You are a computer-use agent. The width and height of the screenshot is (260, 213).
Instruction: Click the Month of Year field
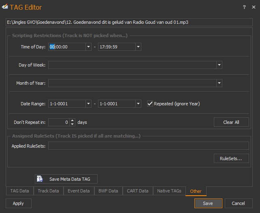pos(132,83)
